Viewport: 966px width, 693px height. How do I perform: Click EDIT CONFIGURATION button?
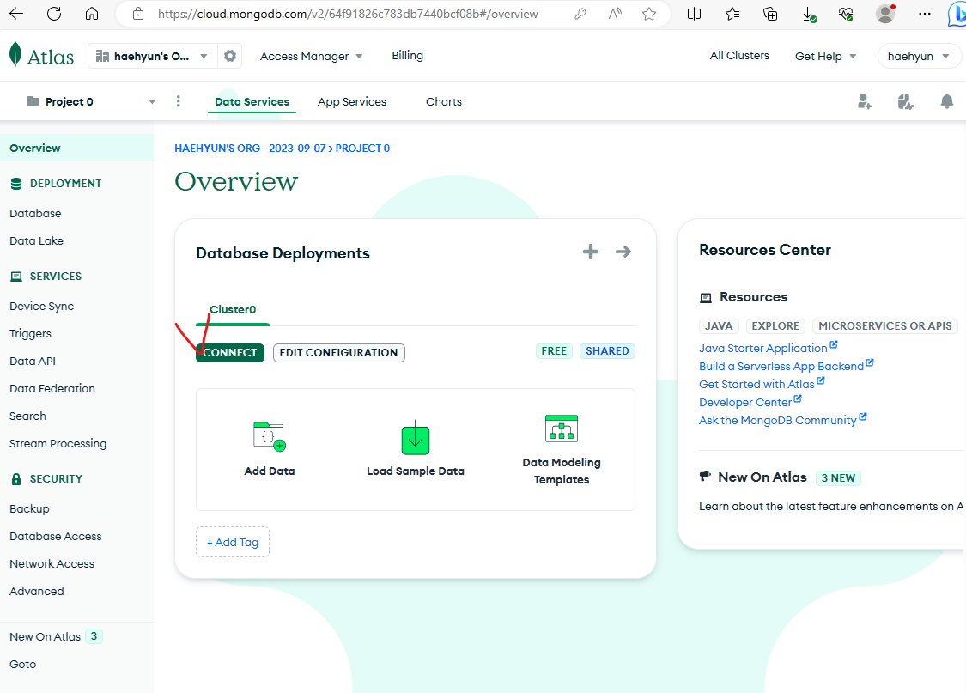tap(339, 352)
